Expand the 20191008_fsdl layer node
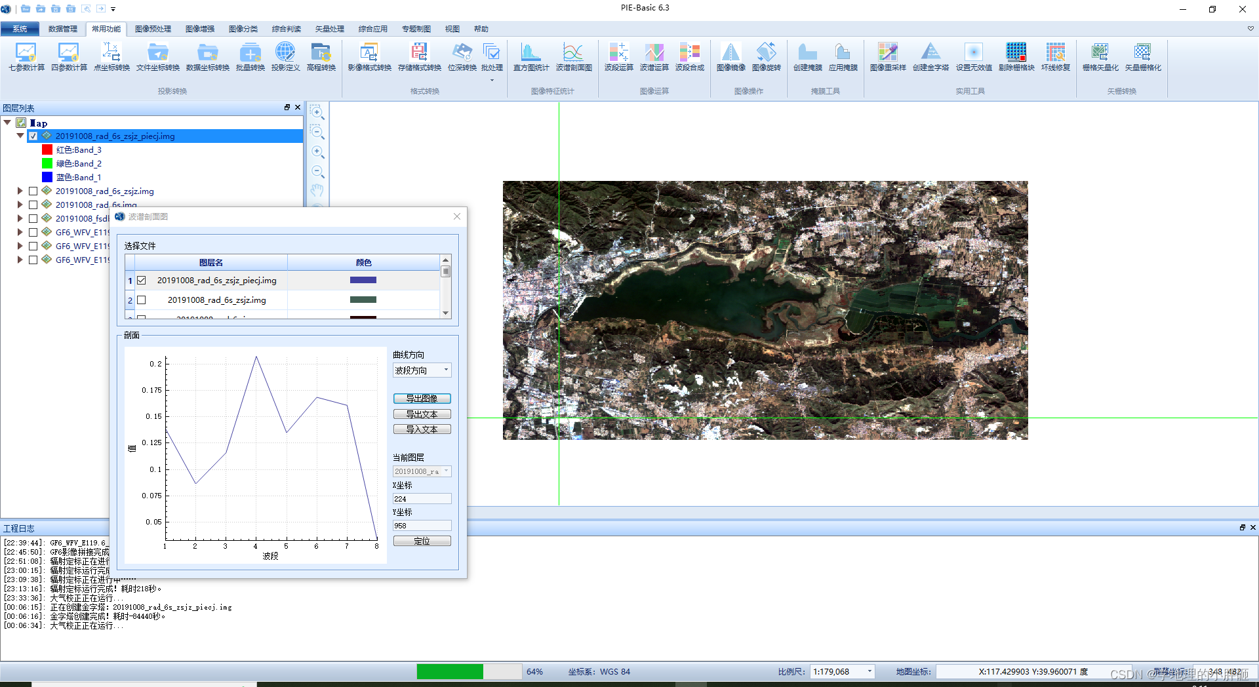Image resolution: width=1259 pixels, height=687 pixels. [20, 218]
